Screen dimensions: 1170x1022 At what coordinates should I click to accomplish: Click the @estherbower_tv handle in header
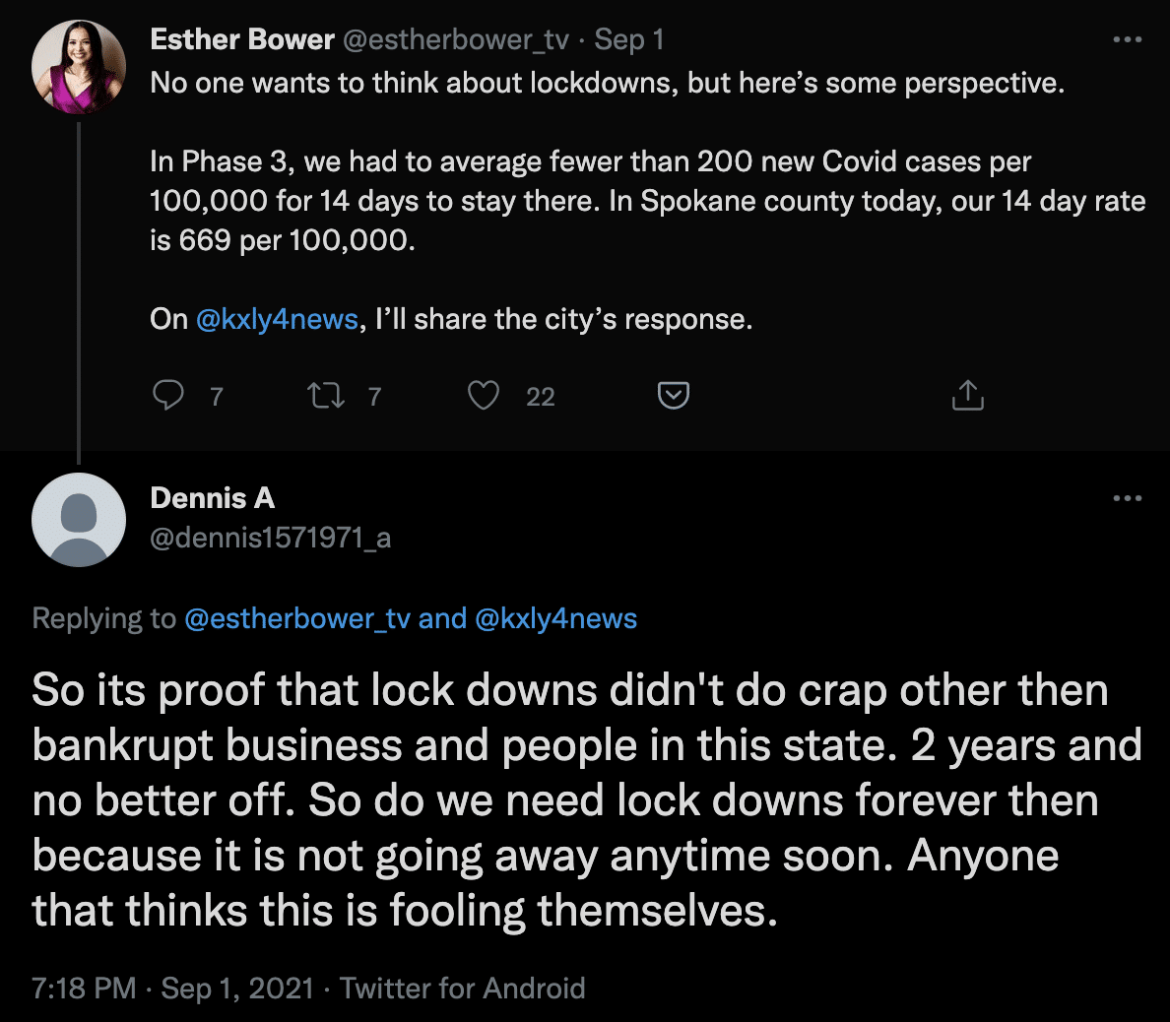coord(455,39)
